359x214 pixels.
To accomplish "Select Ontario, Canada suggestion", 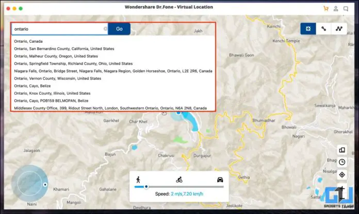I will click(28, 41).
